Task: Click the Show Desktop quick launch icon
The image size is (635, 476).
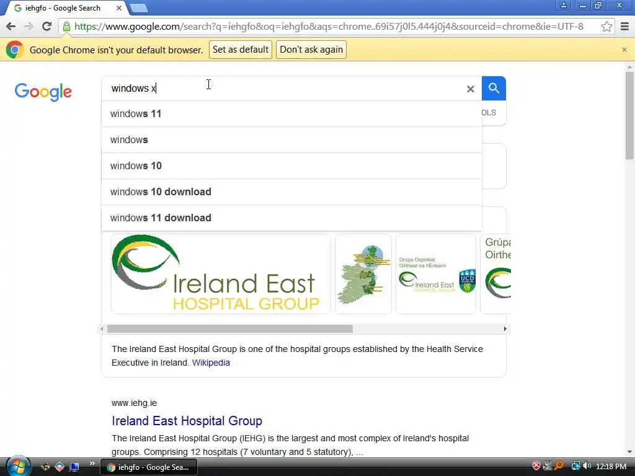Action: (74, 467)
